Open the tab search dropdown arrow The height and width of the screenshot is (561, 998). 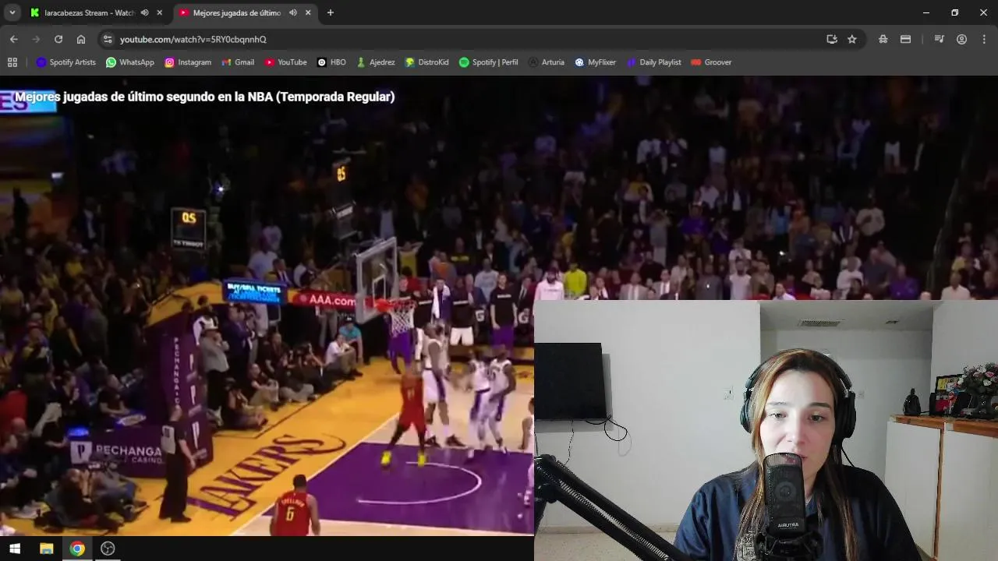tap(12, 12)
